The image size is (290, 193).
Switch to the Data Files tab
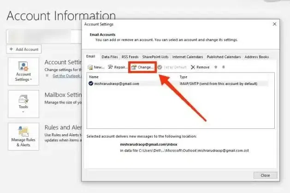coord(110,57)
